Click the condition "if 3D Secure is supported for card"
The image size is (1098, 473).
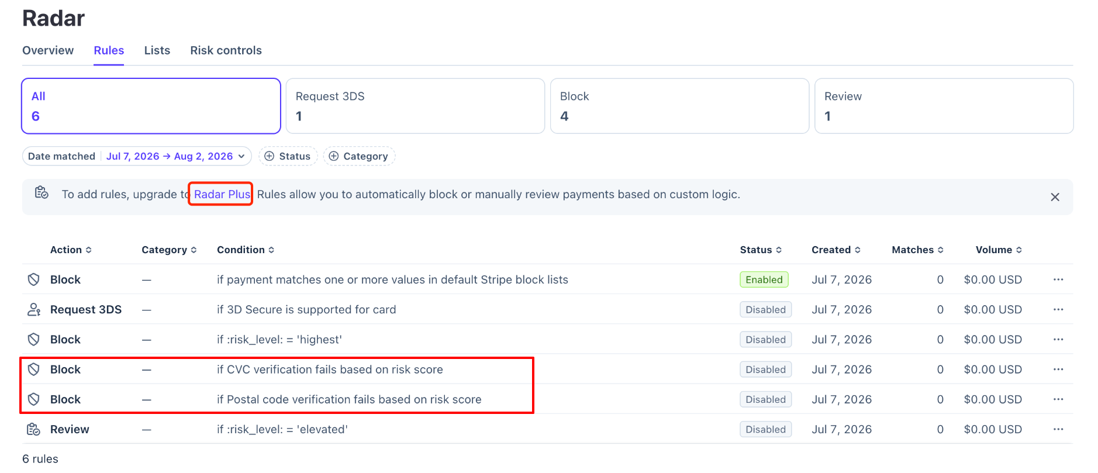pyautogui.click(x=306, y=309)
